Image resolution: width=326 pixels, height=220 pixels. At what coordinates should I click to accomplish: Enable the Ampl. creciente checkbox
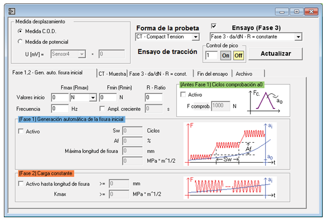102,108
